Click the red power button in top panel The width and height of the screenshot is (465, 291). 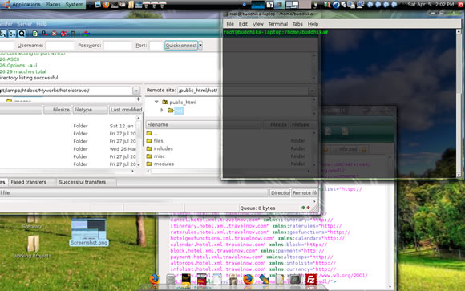(461, 5)
